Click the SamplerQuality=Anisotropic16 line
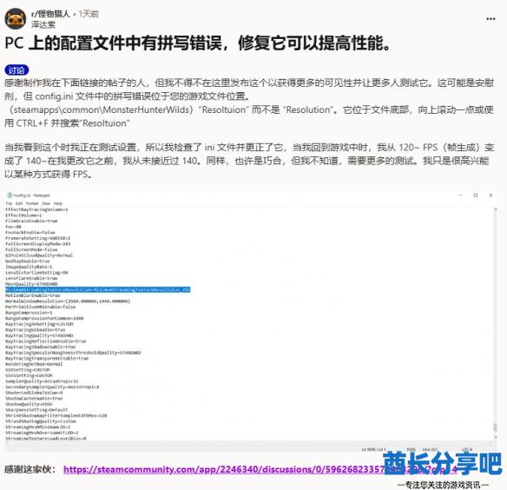507x490 pixels. pyautogui.click(x=42, y=381)
